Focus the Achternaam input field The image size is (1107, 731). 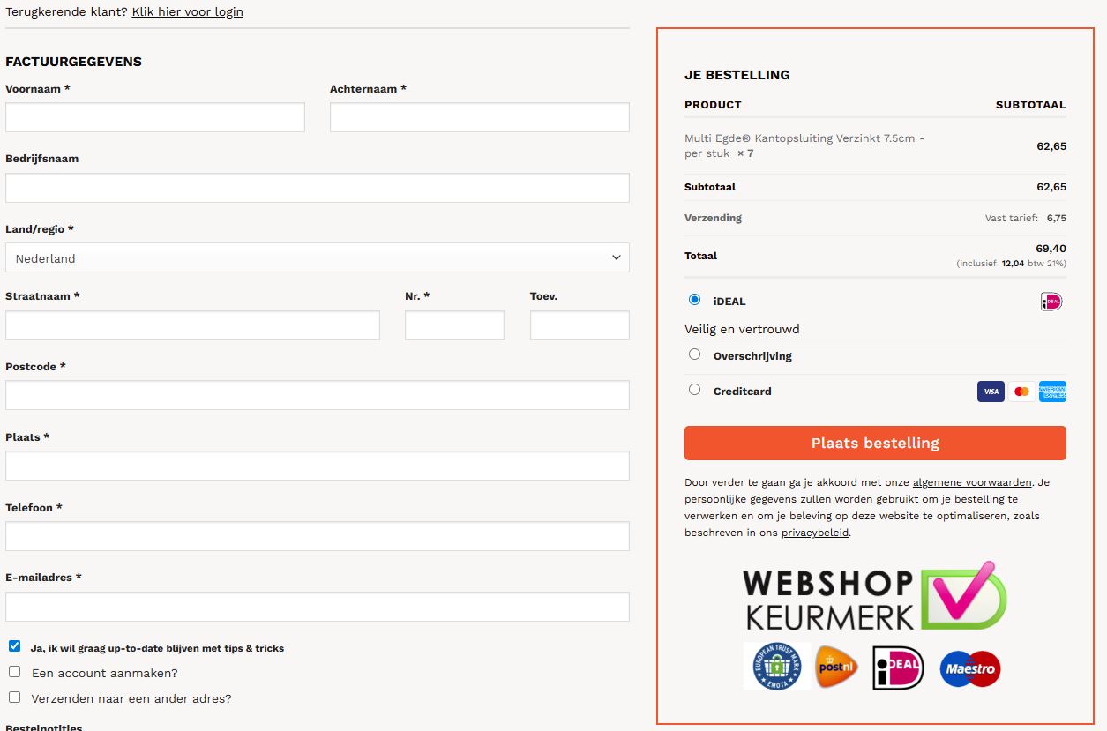480,117
